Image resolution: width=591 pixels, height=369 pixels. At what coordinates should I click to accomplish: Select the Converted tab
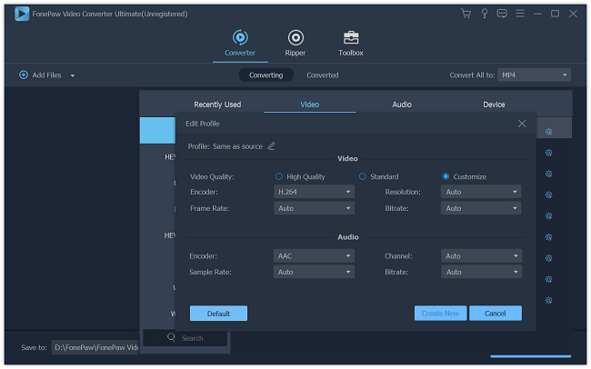pos(322,75)
